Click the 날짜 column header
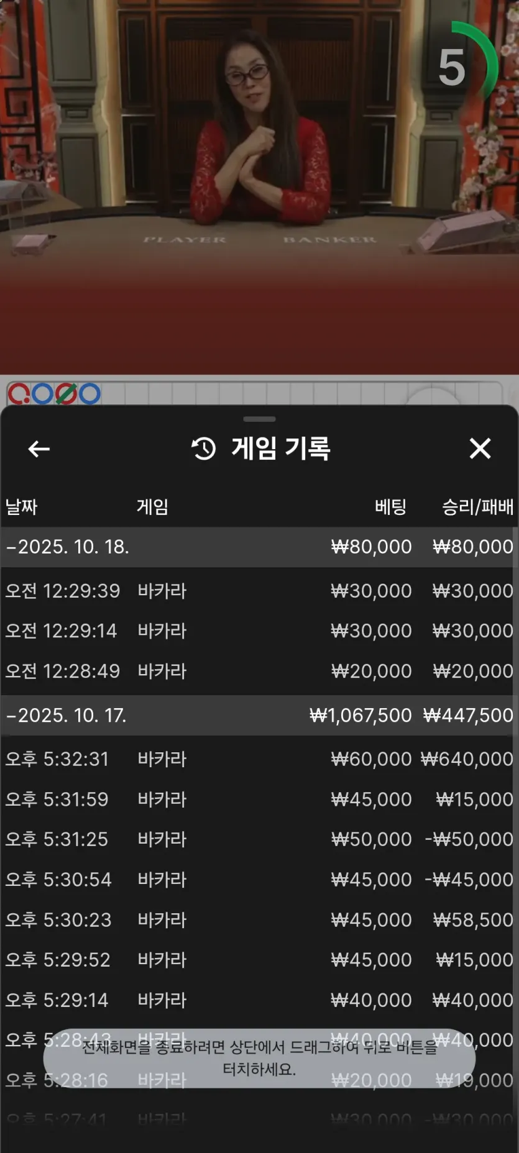This screenshot has height=1153, width=519. click(x=22, y=507)
